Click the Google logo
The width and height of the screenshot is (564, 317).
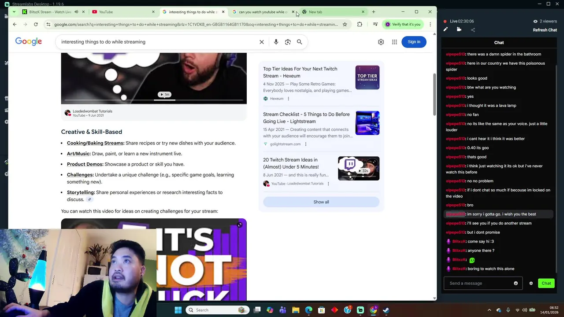point(29,41)
